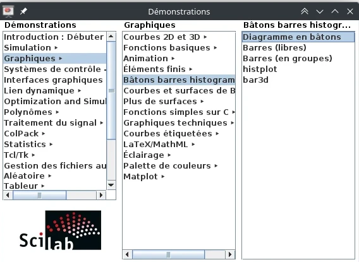The width and height of the screenshot is (359, 262).
Task: Click Demonstrations list vertical scrollbar thumb
Action: pos(111,90)
